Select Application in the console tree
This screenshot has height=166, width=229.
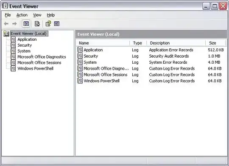tap(27, 39)
